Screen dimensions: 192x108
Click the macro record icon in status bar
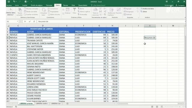coord(16,107)
